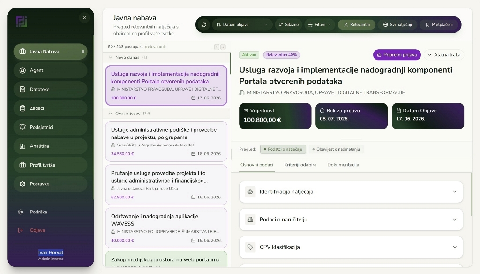Screen dimensions: 480x274
Task: Click the fingerprint icon of Identifikacija natječaja
Action: 250,192
